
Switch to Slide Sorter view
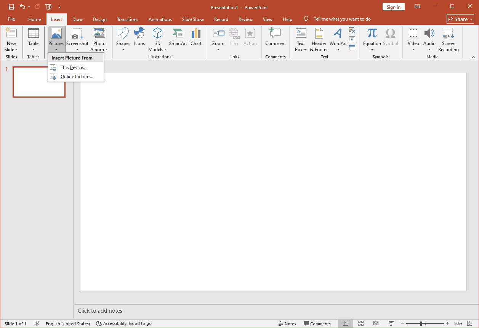tap(360, 323)
